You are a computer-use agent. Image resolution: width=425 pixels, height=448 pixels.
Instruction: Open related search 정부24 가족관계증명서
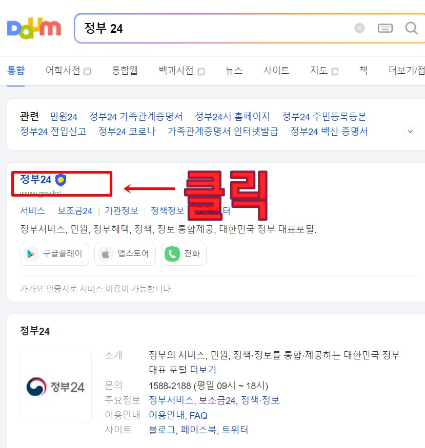point(136,117)
